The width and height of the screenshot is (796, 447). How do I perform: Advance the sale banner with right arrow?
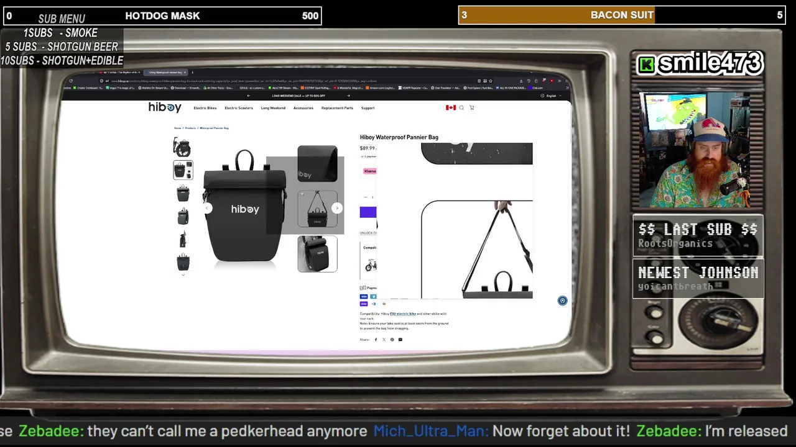pos(348,96)
